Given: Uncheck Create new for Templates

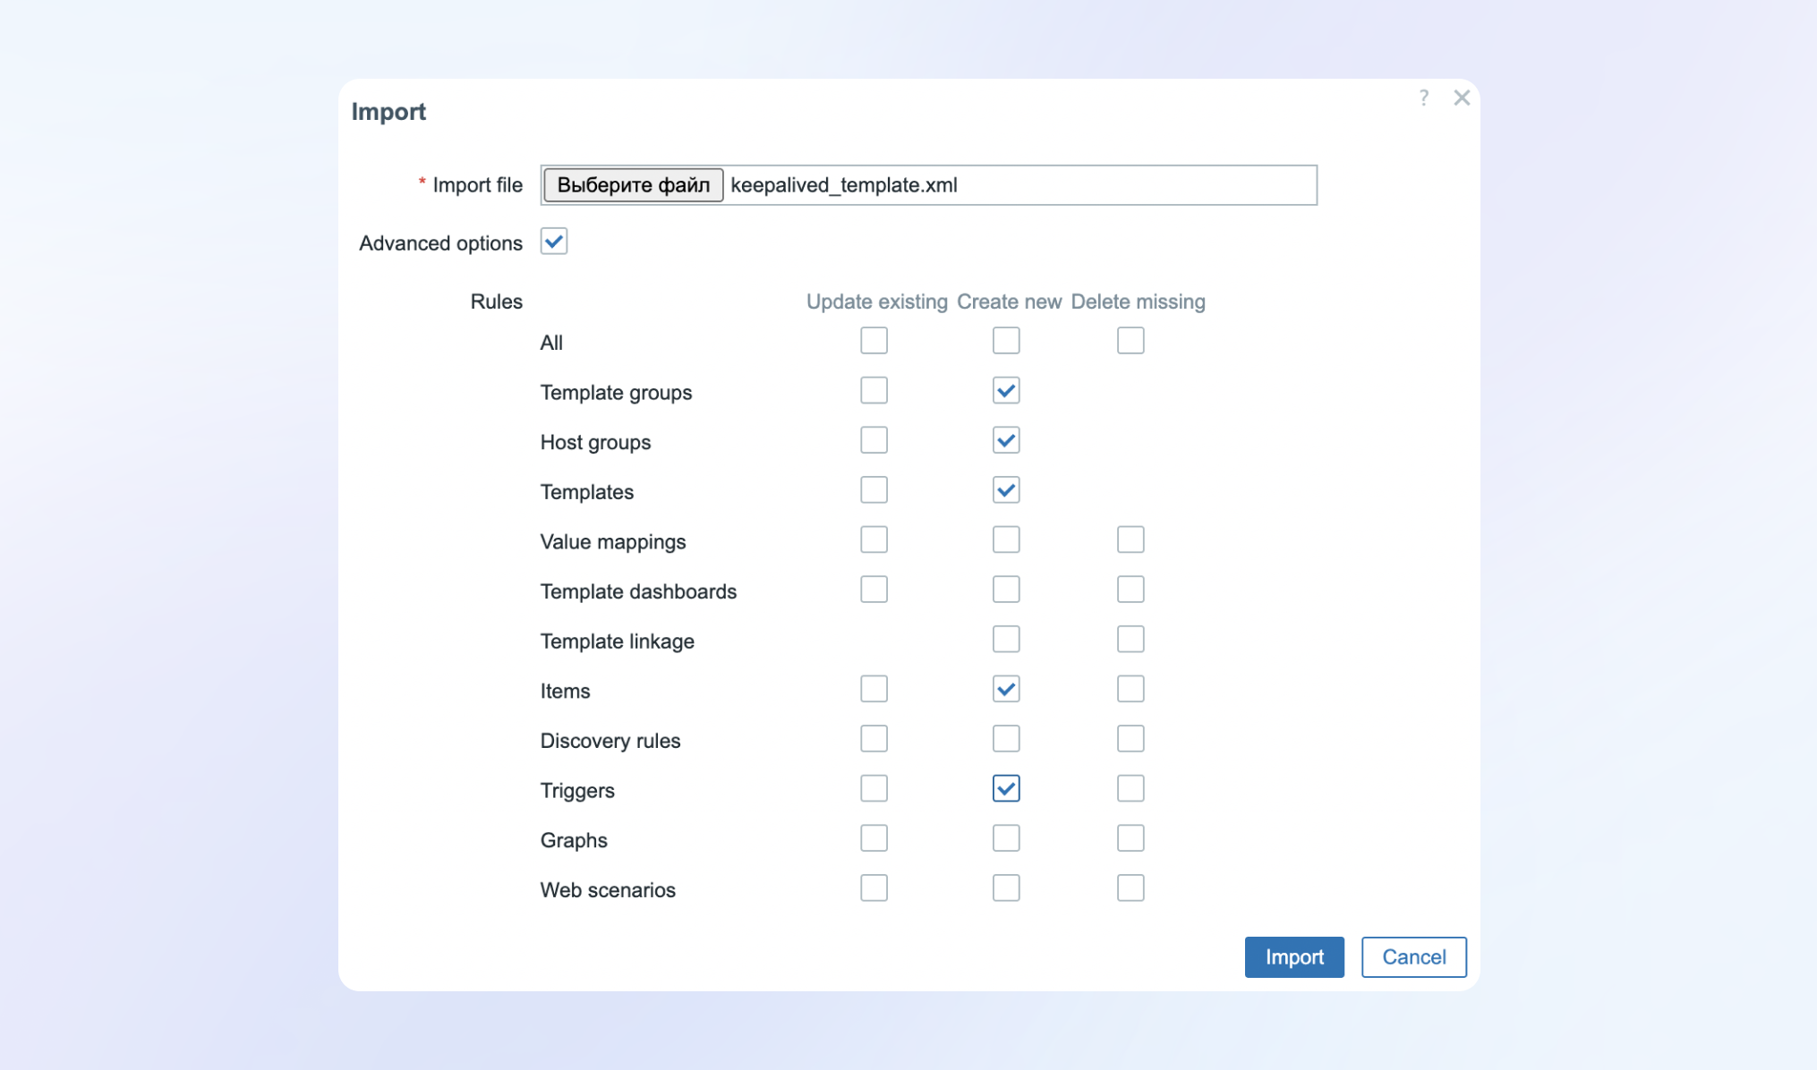Looking at the screenshot, I should (1006, 490).
